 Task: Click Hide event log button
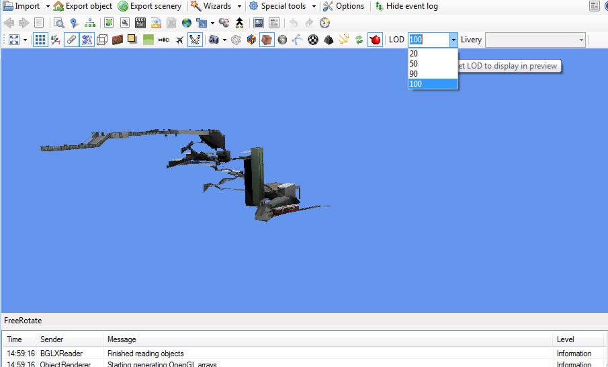406,6
